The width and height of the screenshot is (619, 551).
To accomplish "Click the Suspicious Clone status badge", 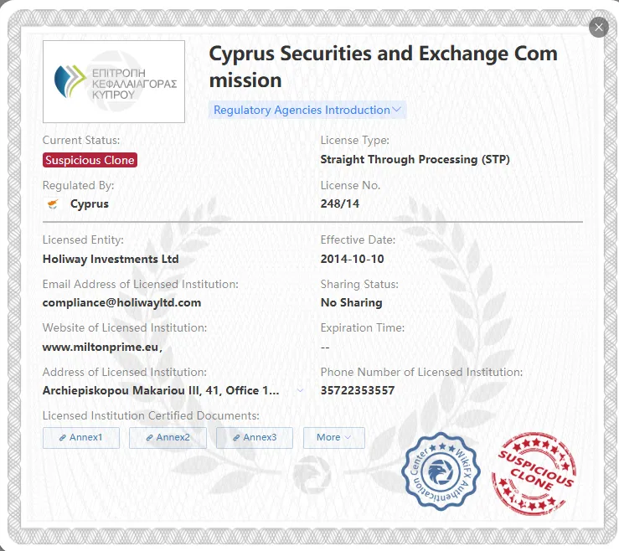I will tap(90, 160).
